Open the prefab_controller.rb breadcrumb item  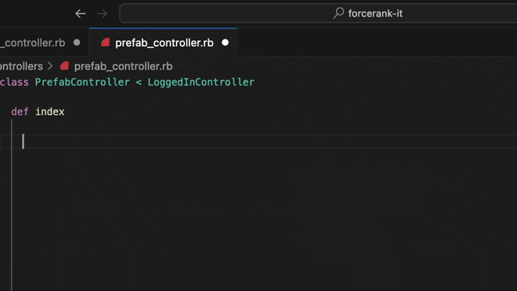pyautogui.click(x=123, y=66)
